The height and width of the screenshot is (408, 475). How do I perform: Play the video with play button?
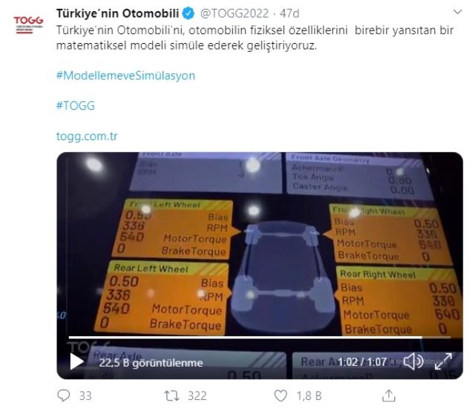(76, 361)
